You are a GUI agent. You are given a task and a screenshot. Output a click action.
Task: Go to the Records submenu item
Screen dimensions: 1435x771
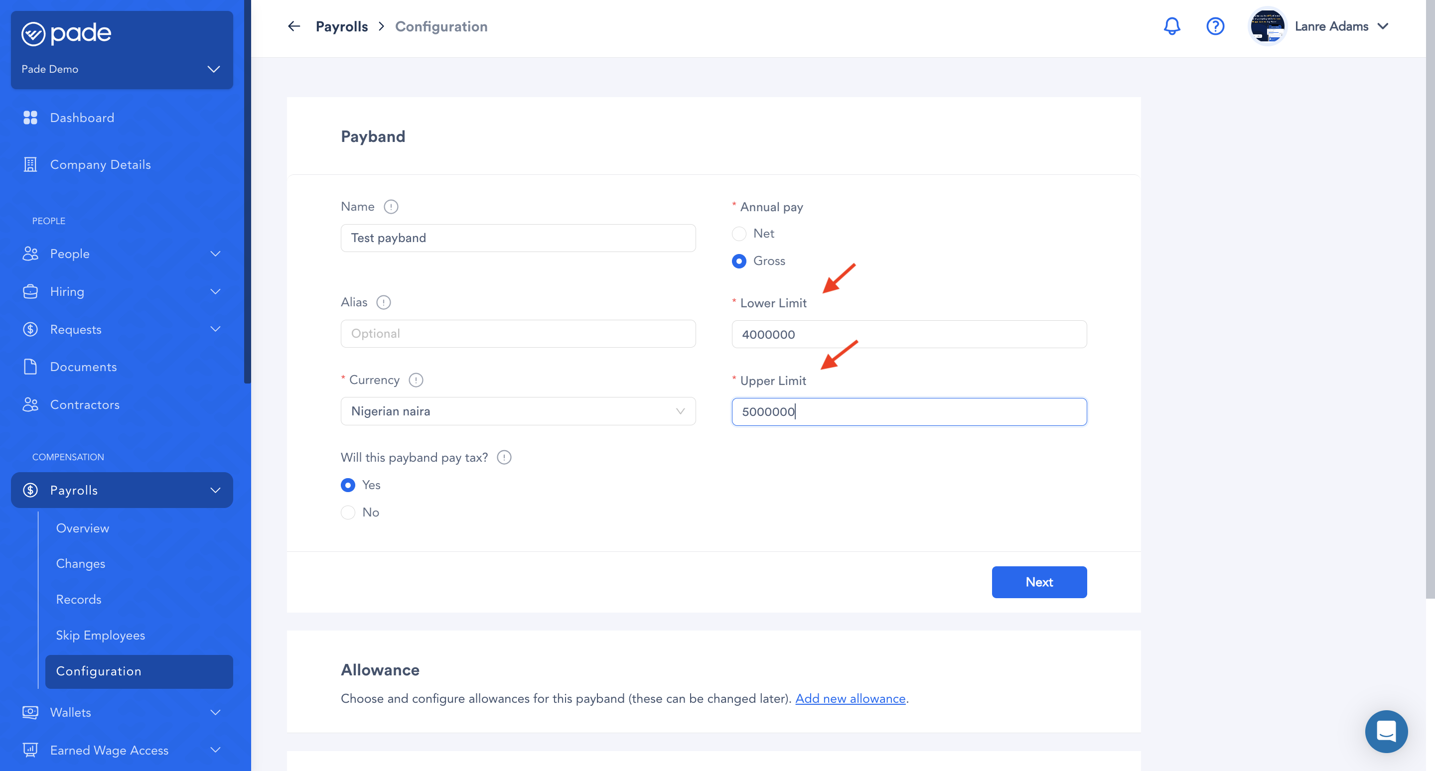79,600
